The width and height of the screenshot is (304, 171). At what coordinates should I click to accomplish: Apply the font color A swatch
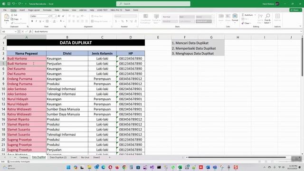61,21
